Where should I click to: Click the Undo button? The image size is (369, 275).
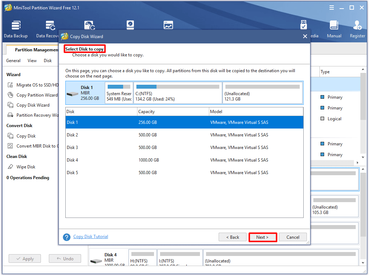point(65,258)
